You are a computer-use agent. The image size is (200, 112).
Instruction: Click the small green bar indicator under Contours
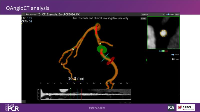(146, 60)
